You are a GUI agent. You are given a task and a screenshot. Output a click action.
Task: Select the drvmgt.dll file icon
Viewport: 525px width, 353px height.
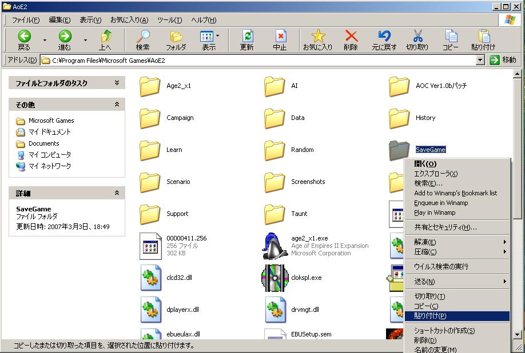(x=275, y=310)
